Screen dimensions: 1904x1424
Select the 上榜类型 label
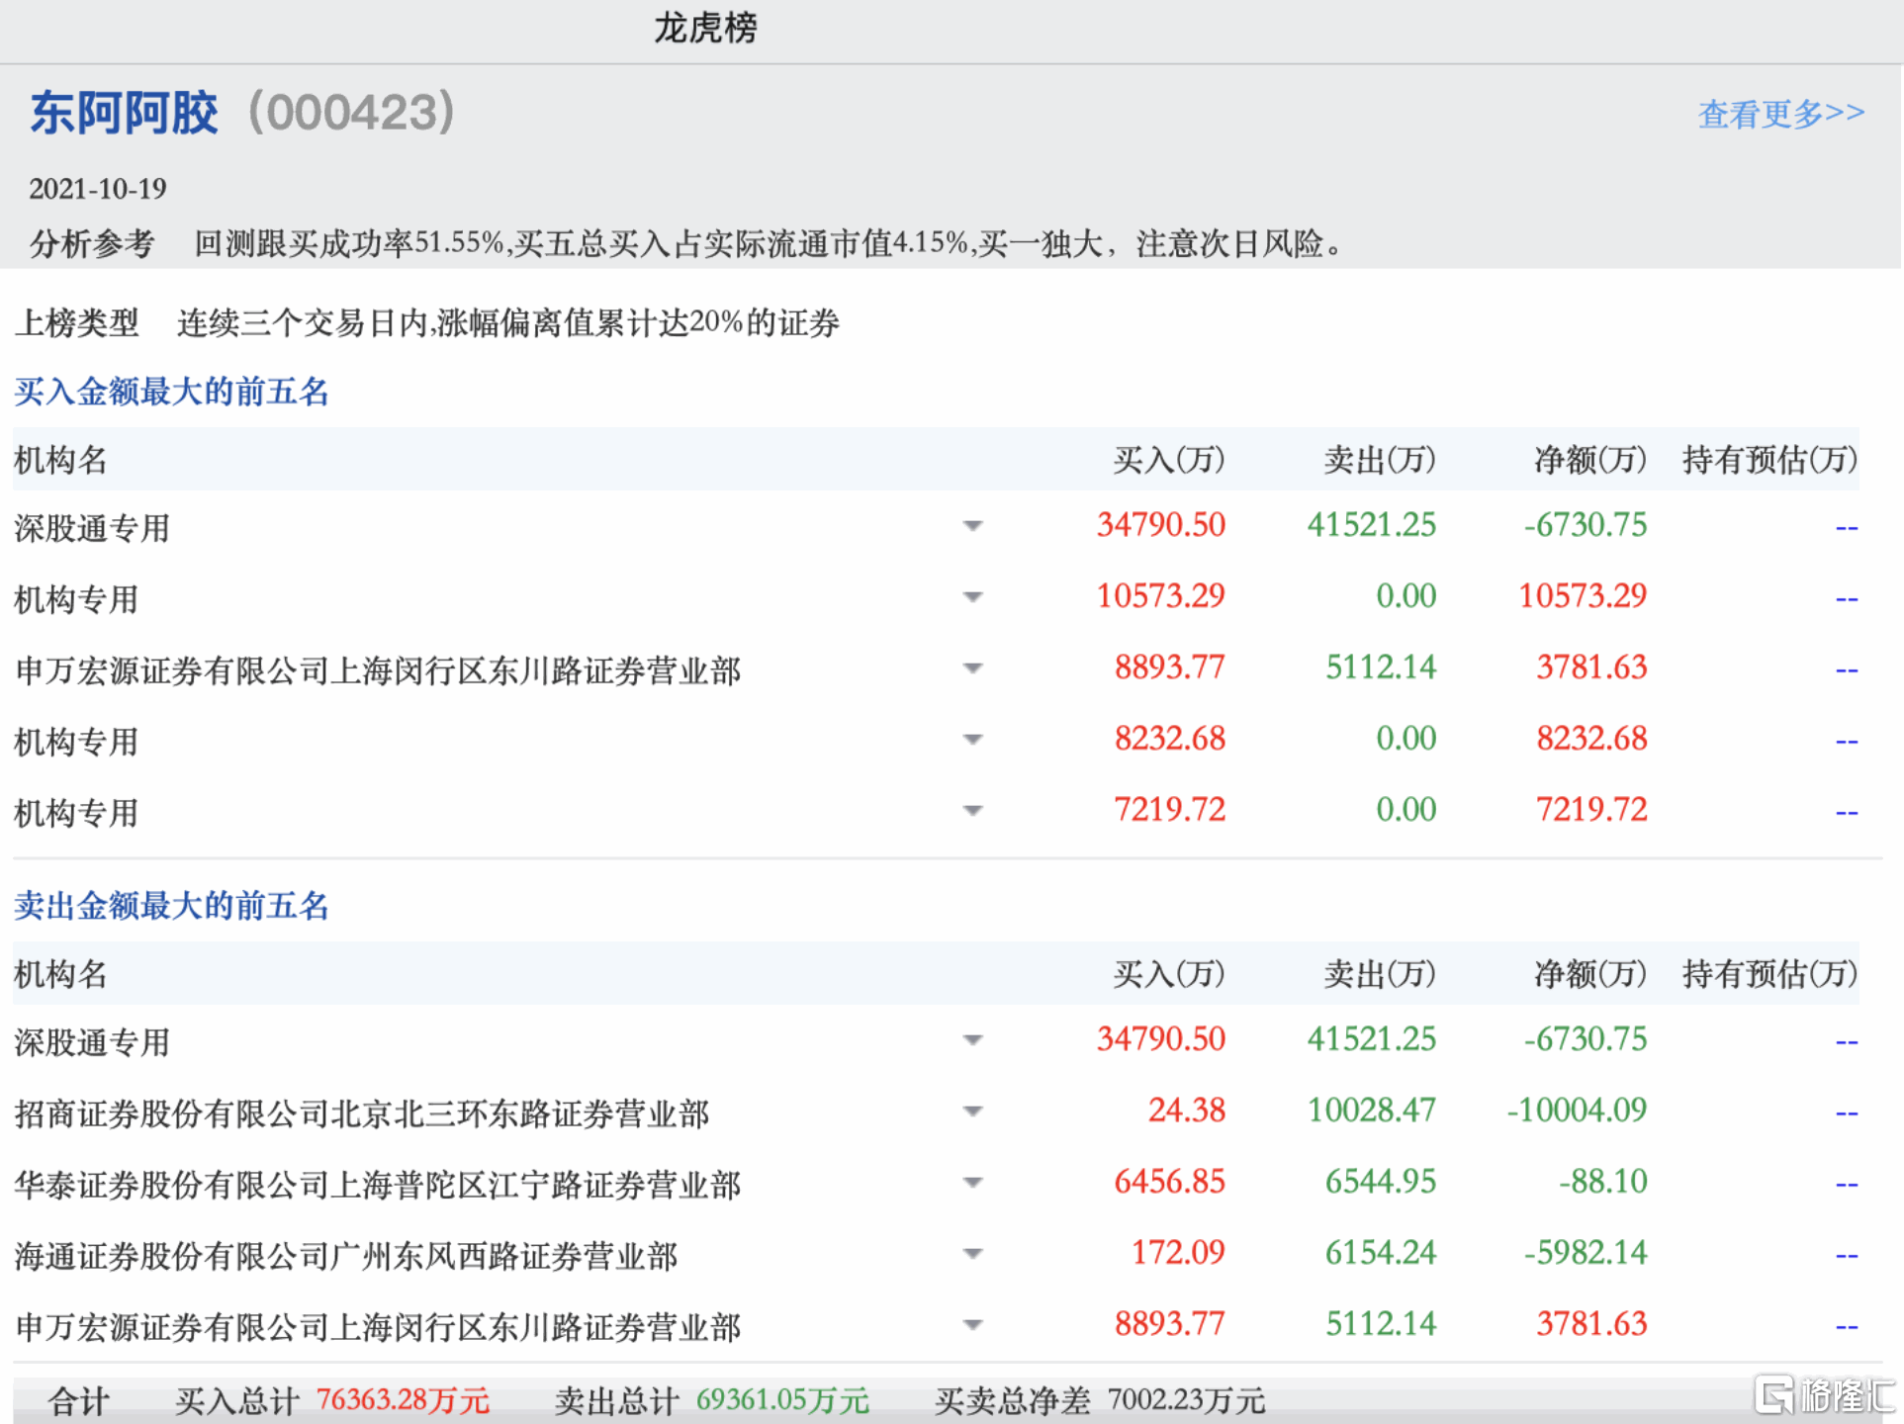point(76,323)
